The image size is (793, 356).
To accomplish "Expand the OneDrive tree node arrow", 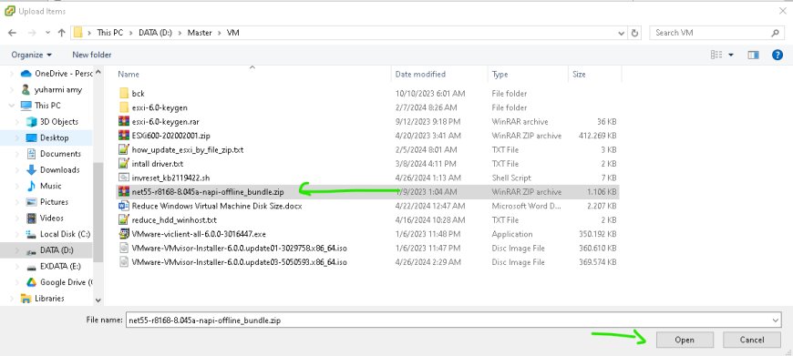I will pyautogui.click(x=12, y=74).
